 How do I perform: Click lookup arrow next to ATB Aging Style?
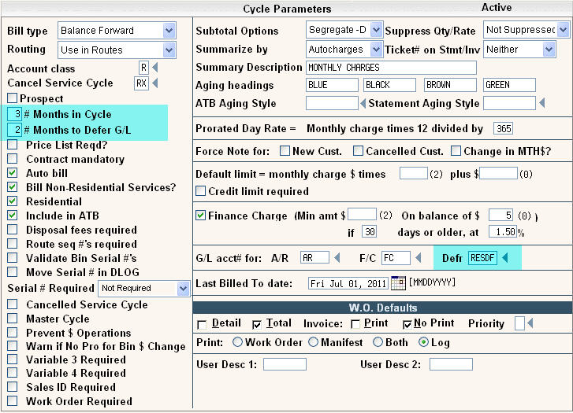[x=363, y=104]
